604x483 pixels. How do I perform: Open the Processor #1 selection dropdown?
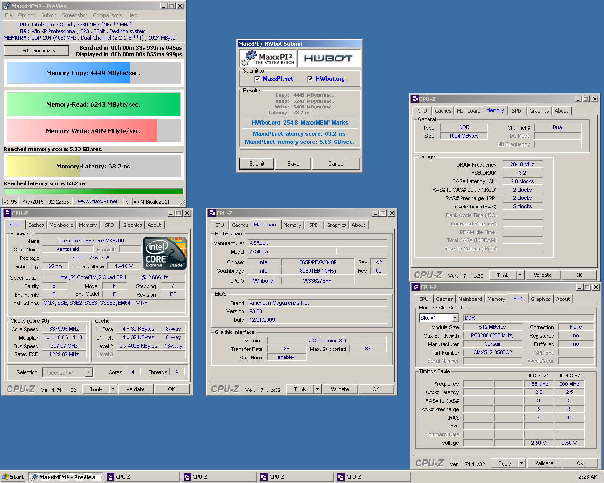click(x=89, y=373)
